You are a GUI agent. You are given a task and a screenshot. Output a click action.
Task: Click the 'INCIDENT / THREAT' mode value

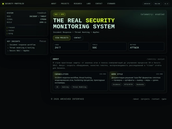(38, 16)
